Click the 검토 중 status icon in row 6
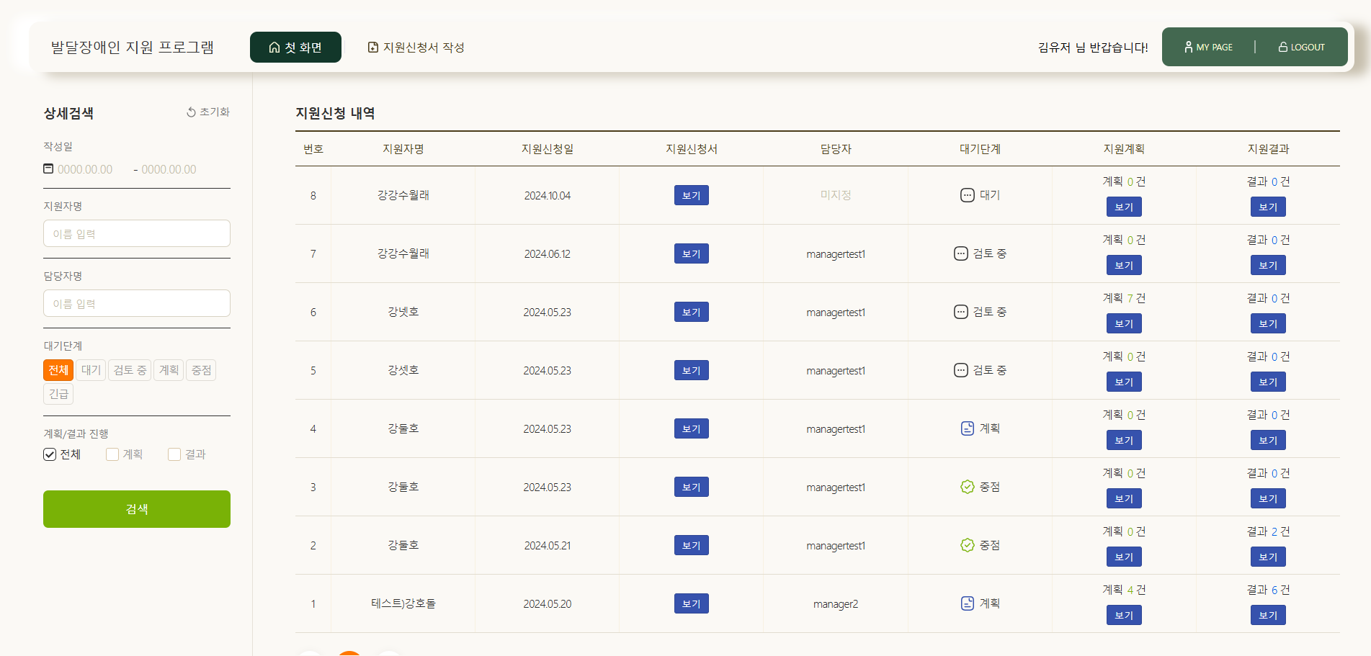 961,312
